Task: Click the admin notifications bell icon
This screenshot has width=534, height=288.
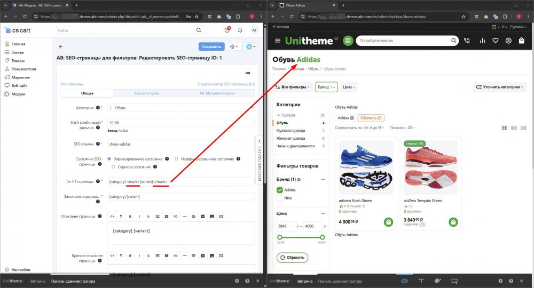Action: (240, 30)
